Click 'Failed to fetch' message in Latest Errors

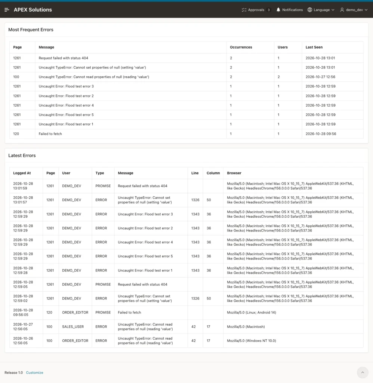[129, 312]
